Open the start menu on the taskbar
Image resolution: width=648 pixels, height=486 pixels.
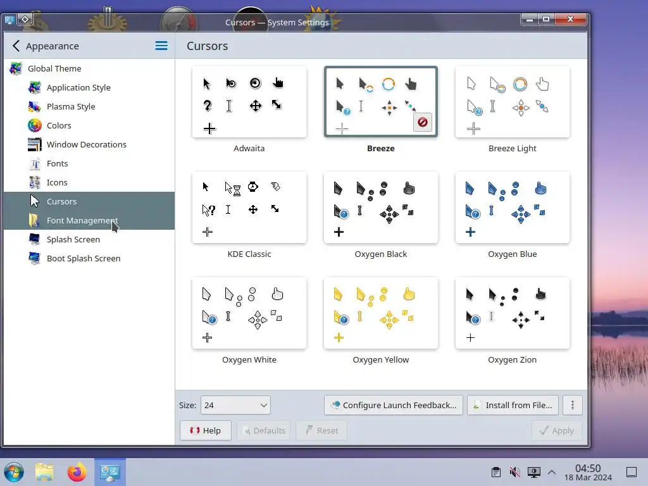point(14,472)
